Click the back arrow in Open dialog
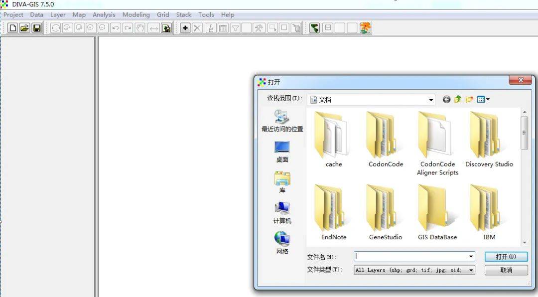Screen dimensions: 538x297 446,100
